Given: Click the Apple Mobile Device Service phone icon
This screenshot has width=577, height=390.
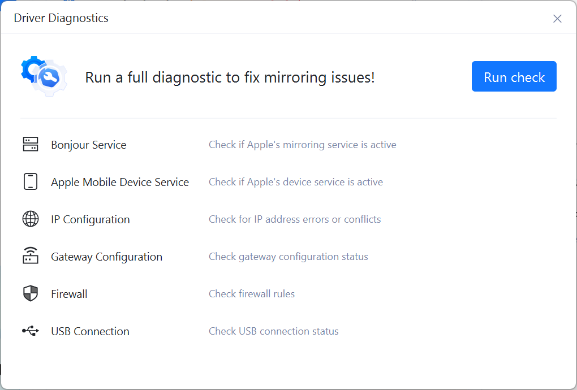Looking at the screenshot, I should click(31, 181).
